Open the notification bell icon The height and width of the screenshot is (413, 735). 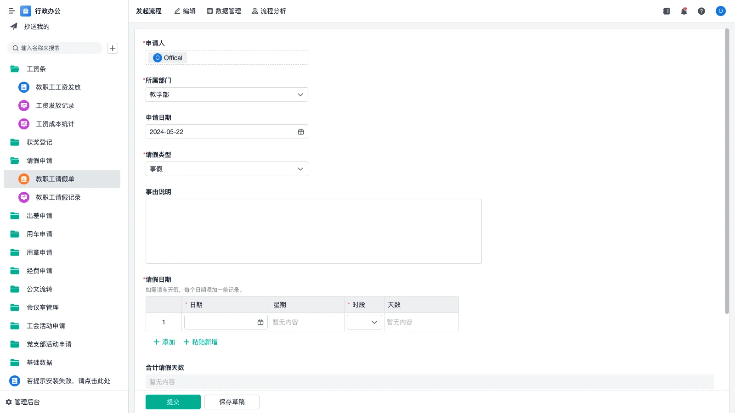684,11
